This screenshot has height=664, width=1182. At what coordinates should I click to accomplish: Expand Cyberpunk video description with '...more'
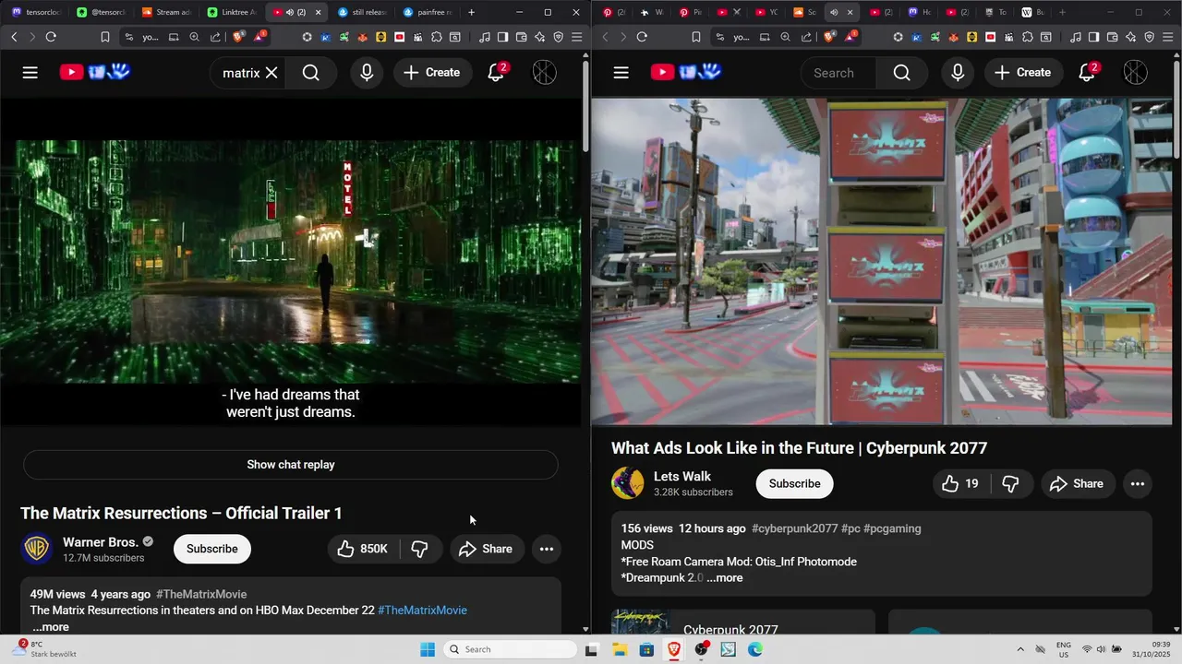click(x=725, y=578)
